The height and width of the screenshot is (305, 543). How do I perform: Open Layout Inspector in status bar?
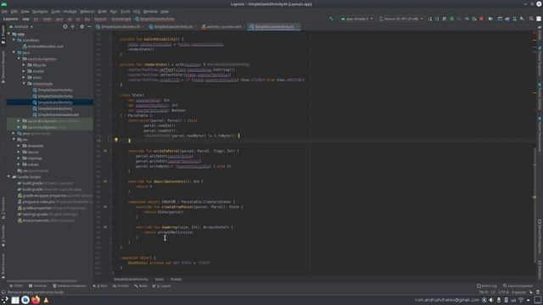coord(518,286)
